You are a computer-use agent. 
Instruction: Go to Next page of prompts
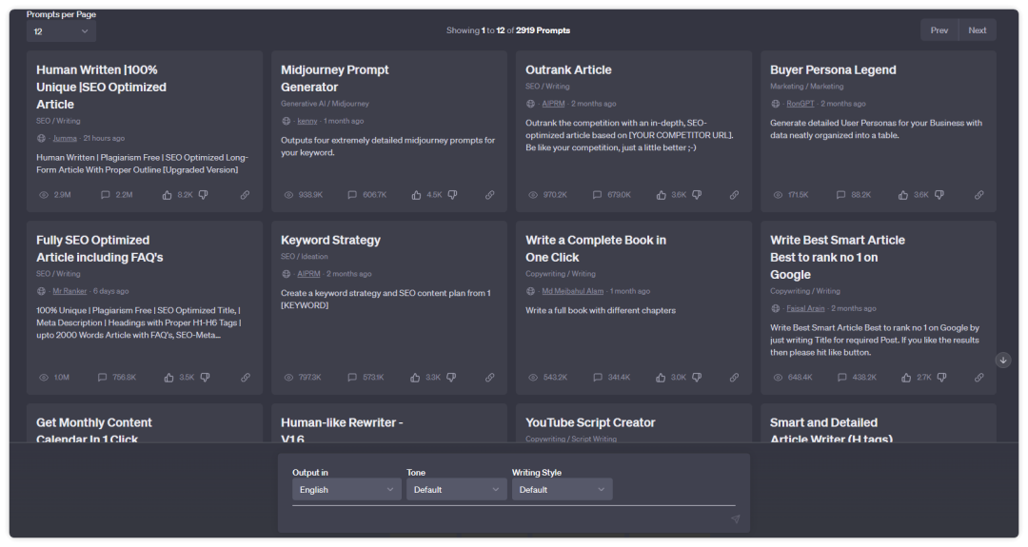point(977,30)
